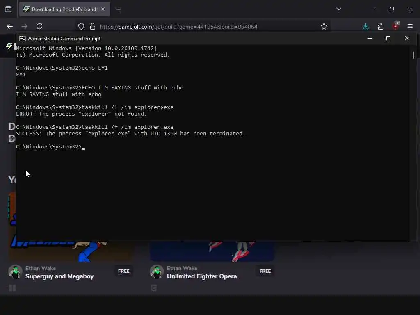This screenshot has width=420, height=315.
Task: Show site security padlock info
Action: pyautogui.click(x=93, y=26)
